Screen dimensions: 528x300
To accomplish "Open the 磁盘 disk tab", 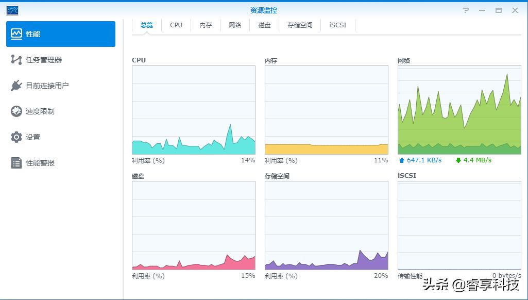I will (x=264, y=24).
